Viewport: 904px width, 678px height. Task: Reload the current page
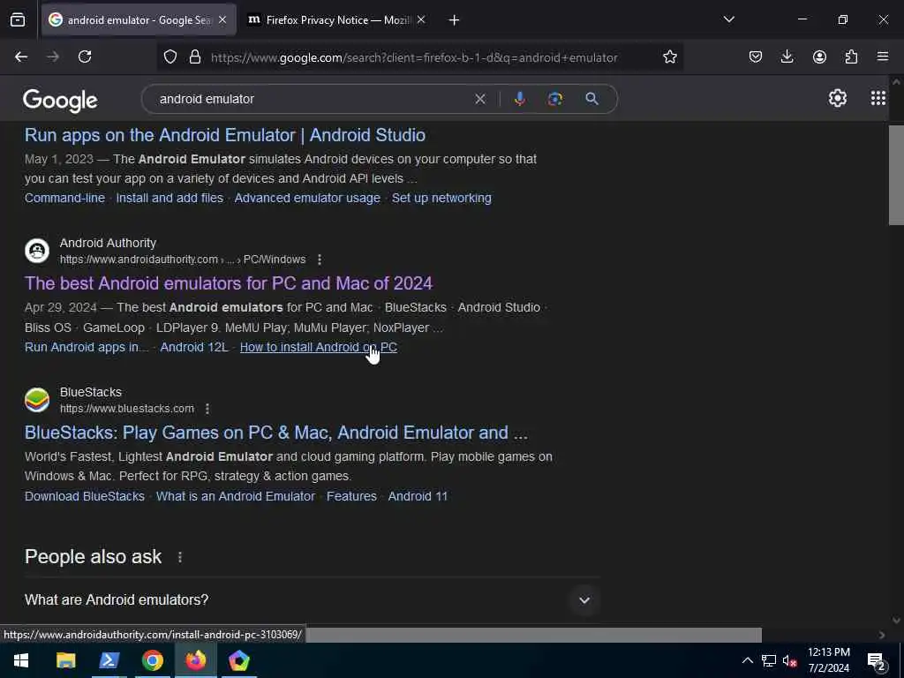(85, 57)
